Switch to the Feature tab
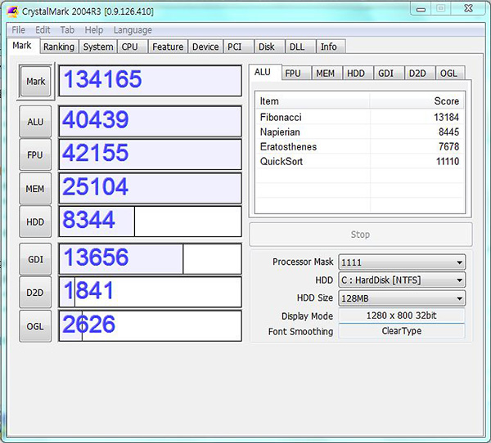491x443 pixels. (168, 47)
